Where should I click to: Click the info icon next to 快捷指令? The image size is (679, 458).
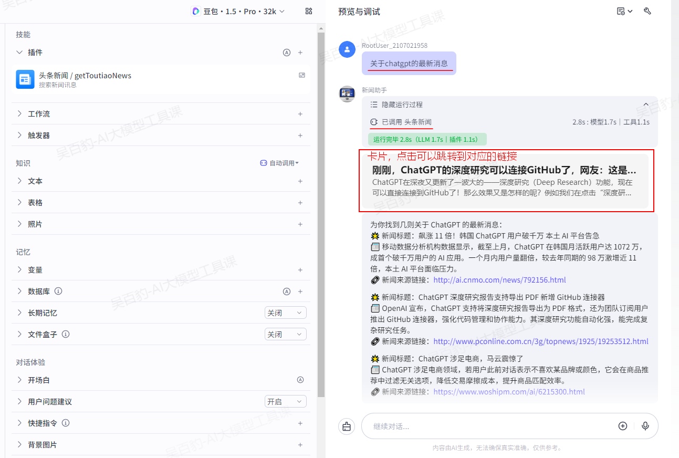coord(66,423)
